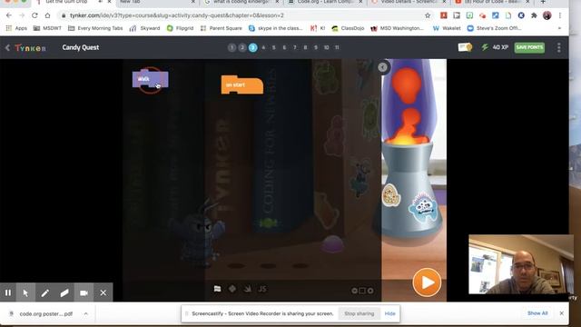This screenshot has width=581, height=327.
Task: Click the browser forward arrow
Action: click(22, 15)
